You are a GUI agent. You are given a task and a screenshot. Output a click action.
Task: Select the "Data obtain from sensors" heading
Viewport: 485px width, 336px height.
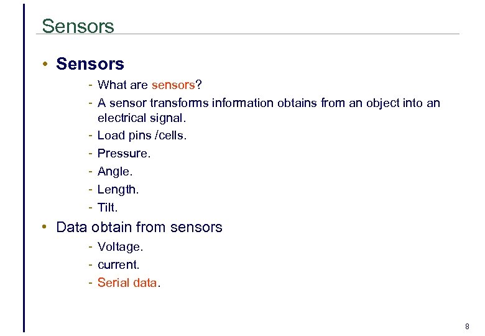[x=139, y=227]
